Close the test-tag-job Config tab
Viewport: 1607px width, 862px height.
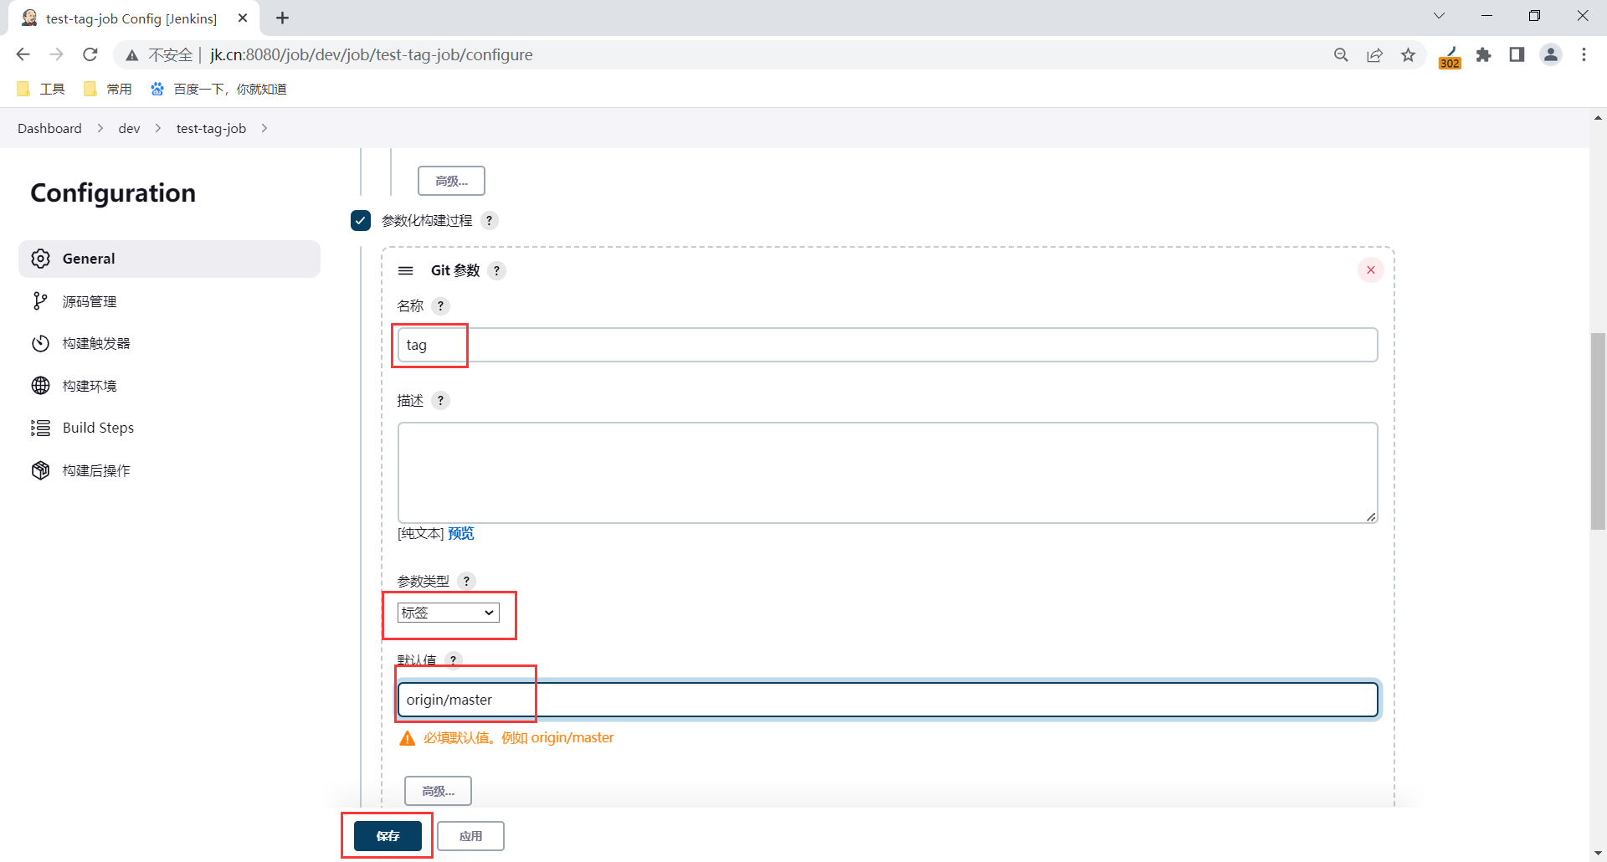coord(243,18)
